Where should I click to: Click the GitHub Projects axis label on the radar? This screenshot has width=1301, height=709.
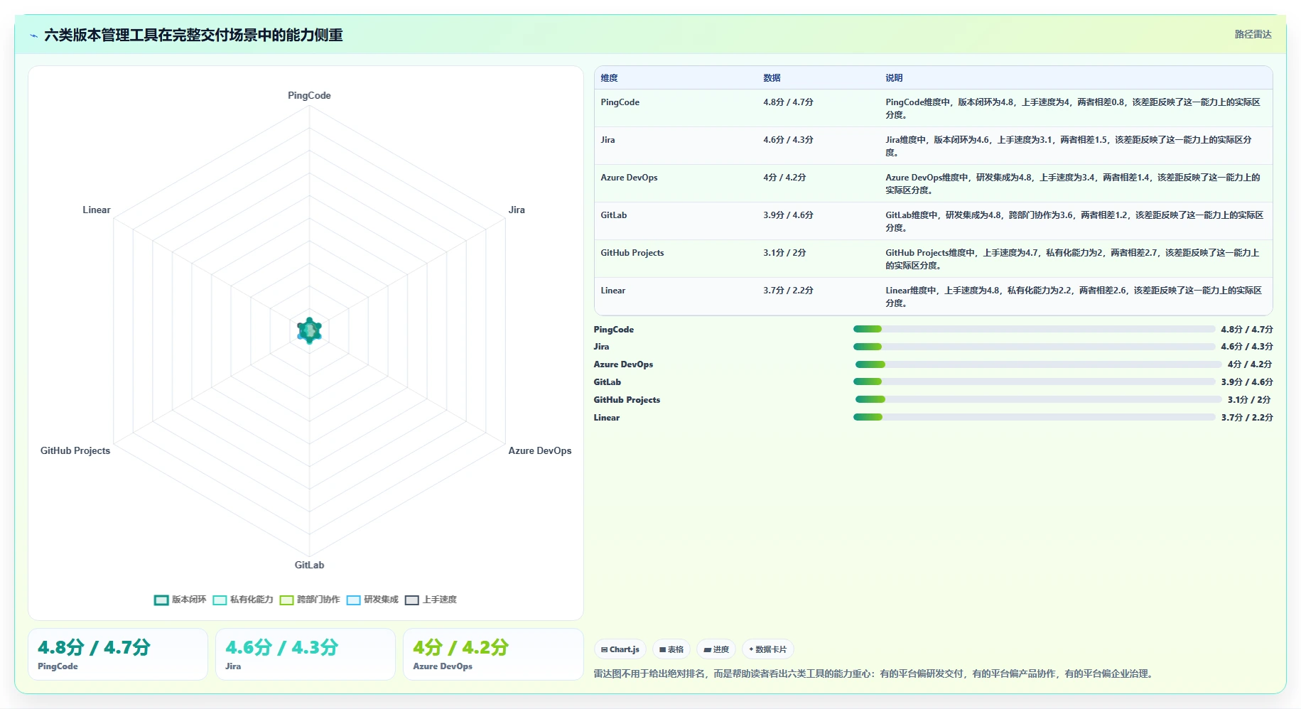click(75, 450)
